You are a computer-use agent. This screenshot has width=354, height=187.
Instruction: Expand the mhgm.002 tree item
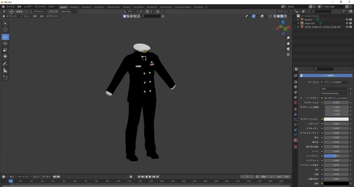298,23
